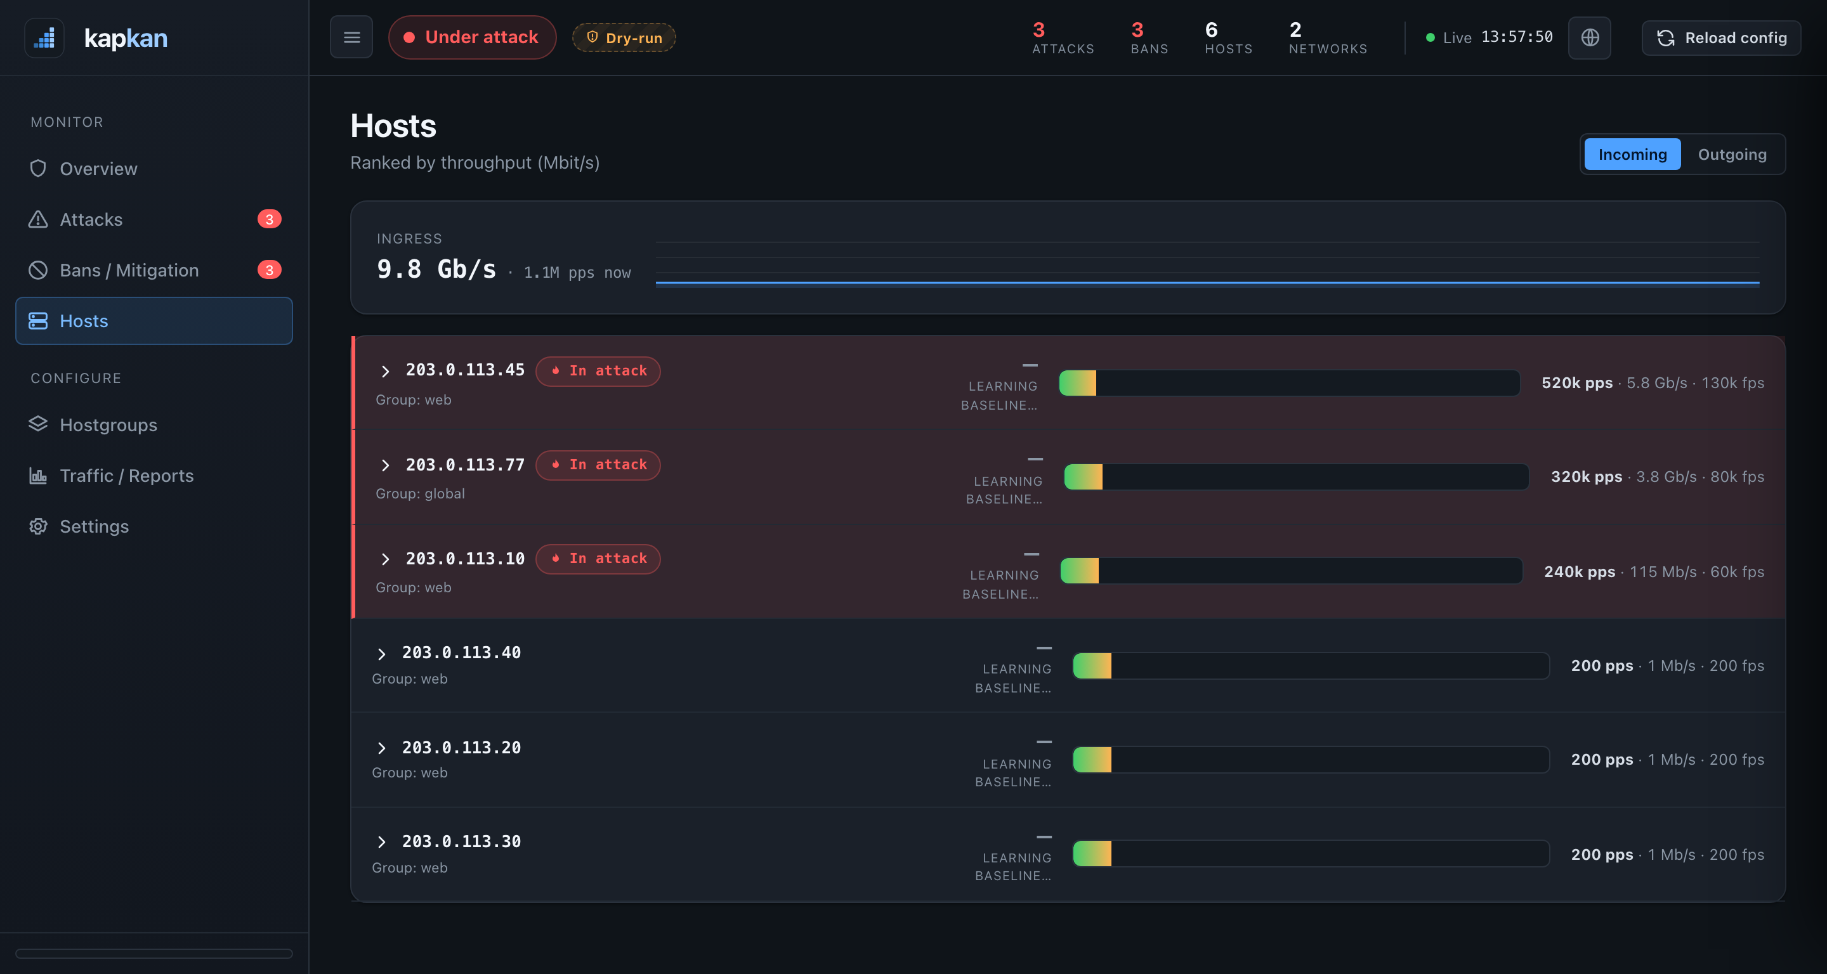1827x974 pixels.
Task: Expand host row 203.0.113.40
Action: click(381, 654)
